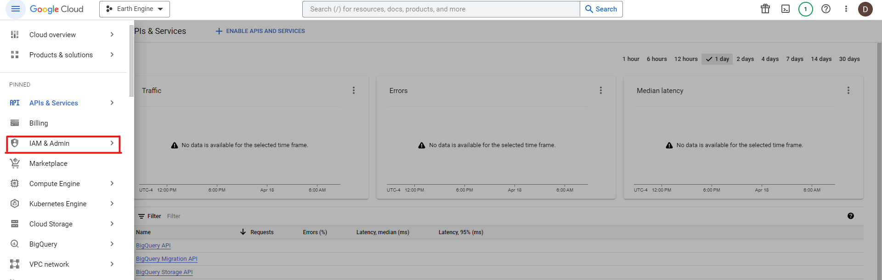Open the hamburger navigation menu
The height and width of the screenshot is (280, 882).
(x=15, y=9)
